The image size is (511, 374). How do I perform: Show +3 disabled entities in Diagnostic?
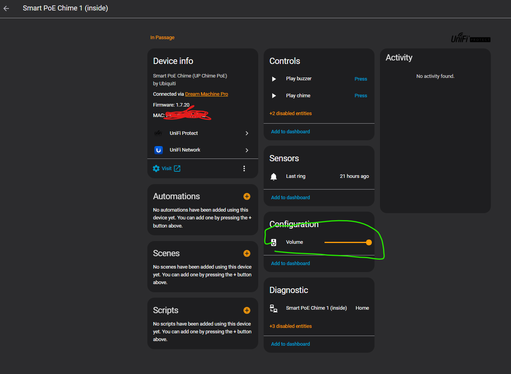click(290, 326)
